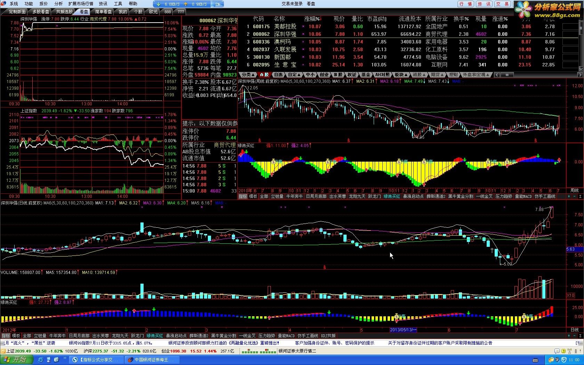584x365 pixels.
Task: Open the 帮助 menu
Action: [133, 4]
